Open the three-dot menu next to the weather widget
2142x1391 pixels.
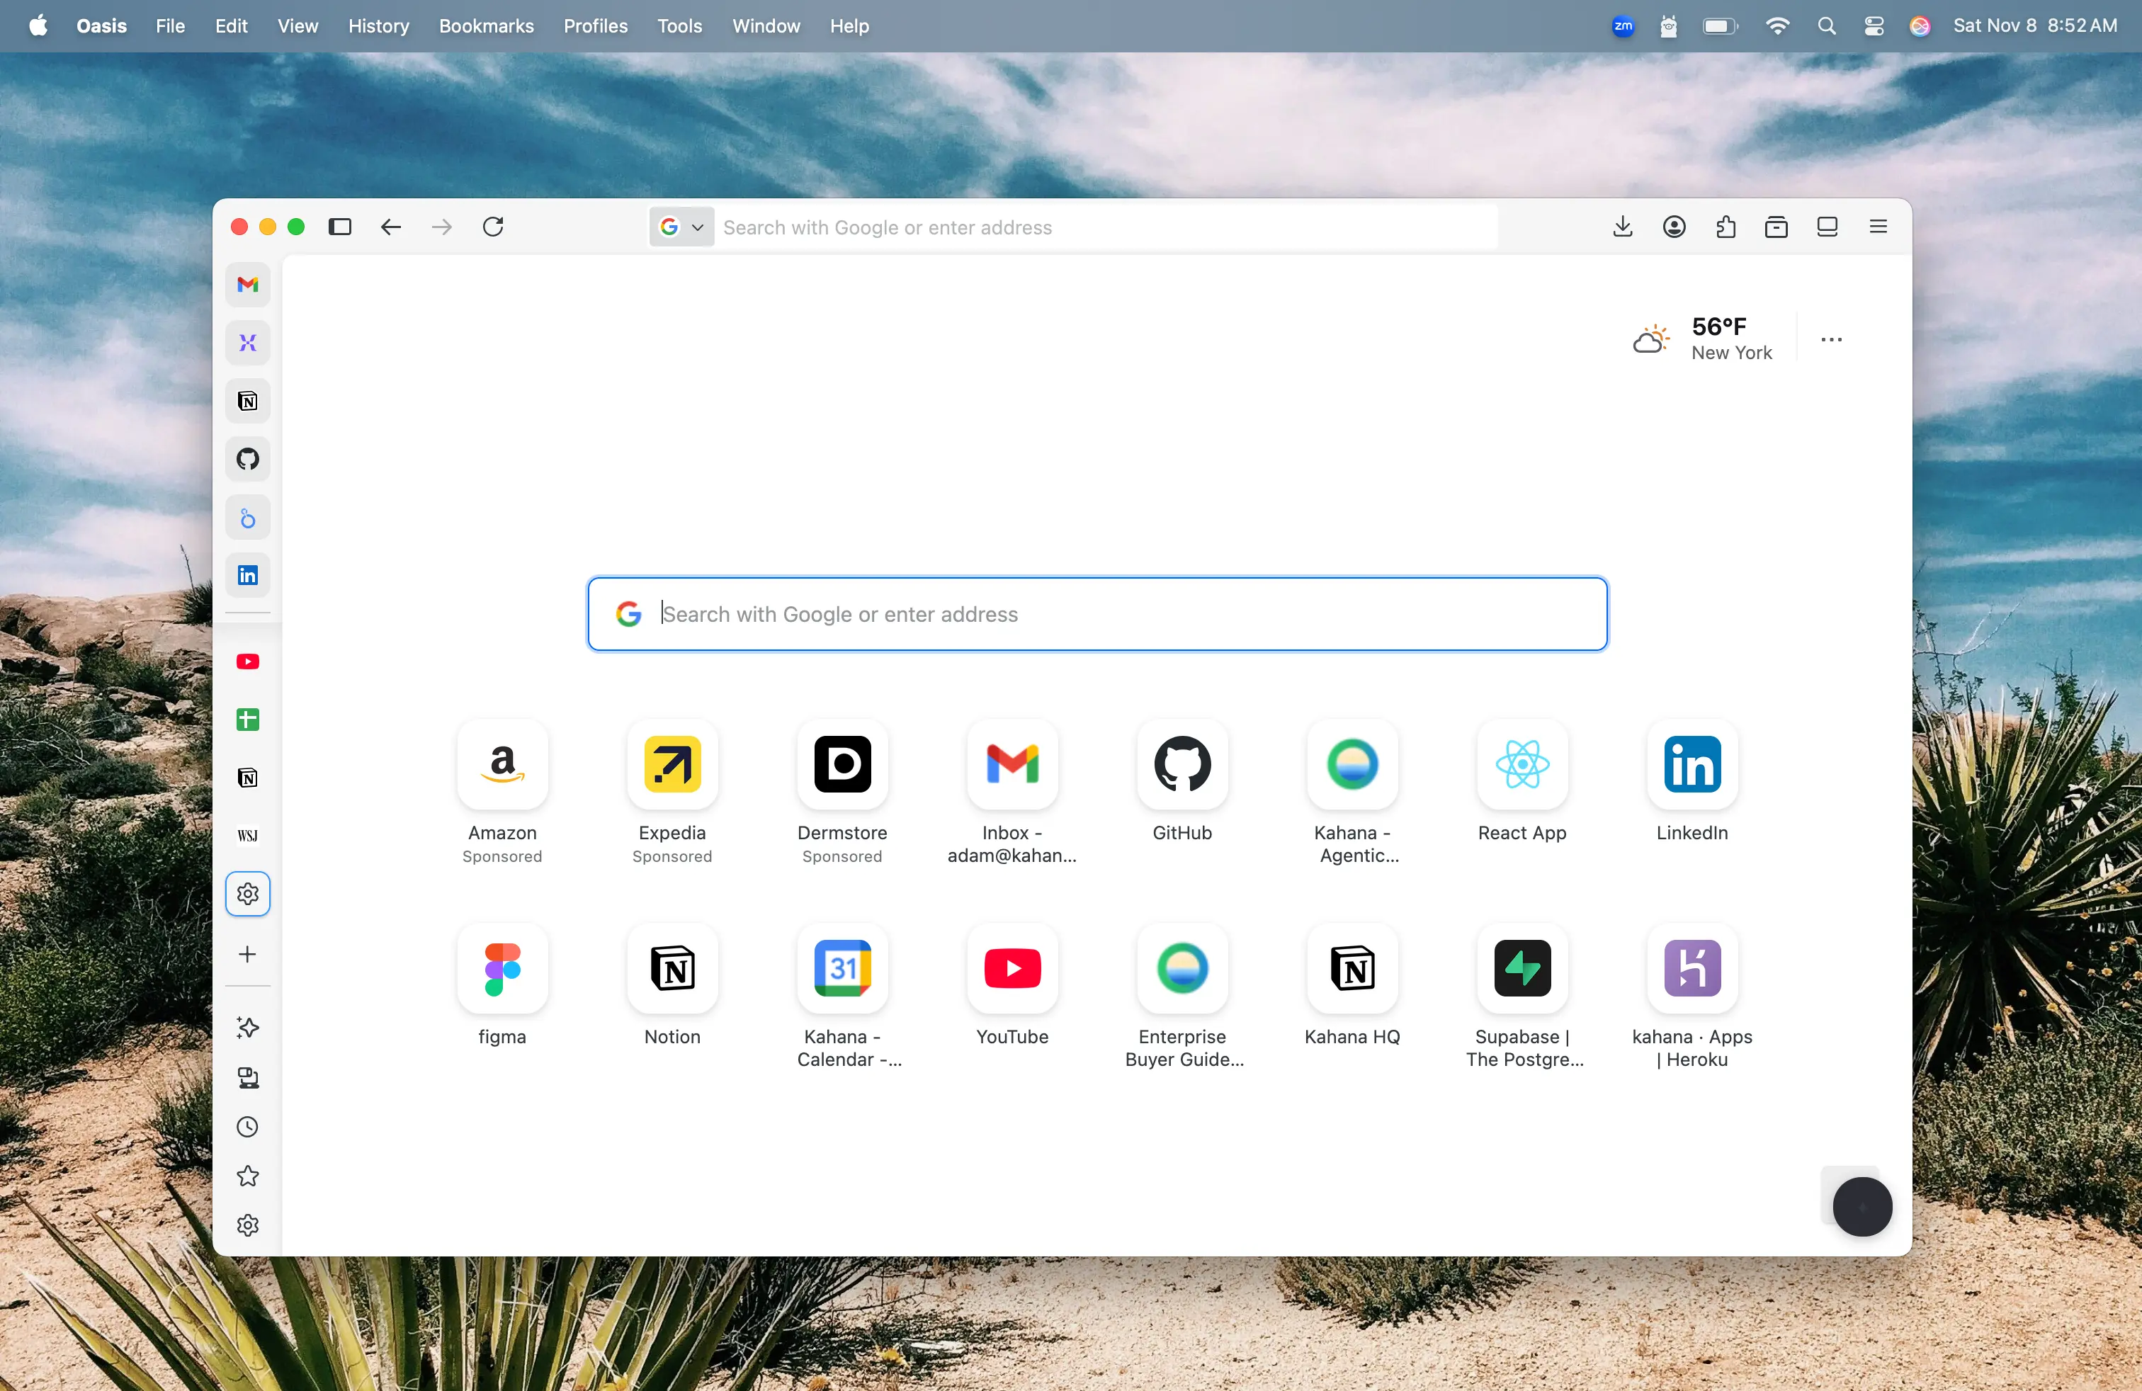[x=1832, y=339]
